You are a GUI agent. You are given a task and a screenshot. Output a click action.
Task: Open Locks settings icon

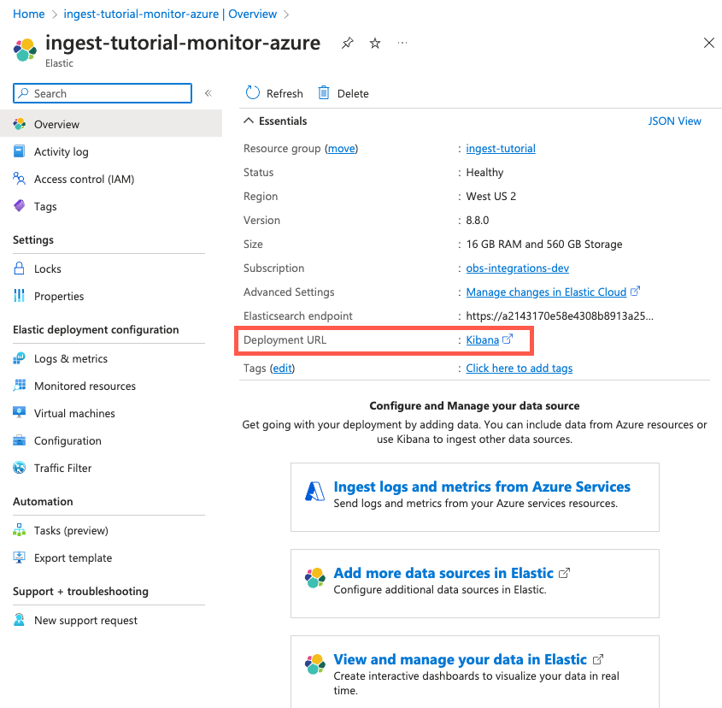(19, 268)
